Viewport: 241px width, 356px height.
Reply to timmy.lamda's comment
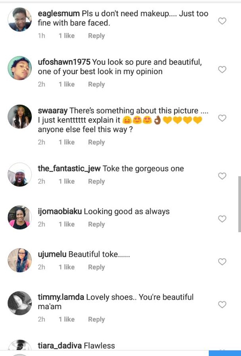(x=96, y=319)
